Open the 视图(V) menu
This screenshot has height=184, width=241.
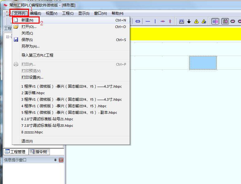click(51, 13)
